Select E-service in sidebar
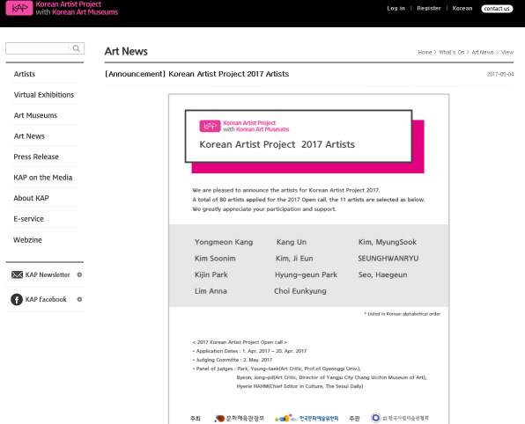This screenshot has height=424, width=525. click(x=28, y=219)
